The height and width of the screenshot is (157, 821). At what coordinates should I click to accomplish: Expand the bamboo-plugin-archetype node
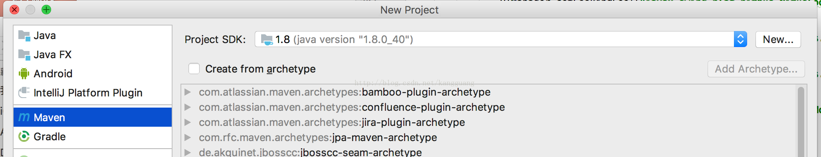point(187,92)
